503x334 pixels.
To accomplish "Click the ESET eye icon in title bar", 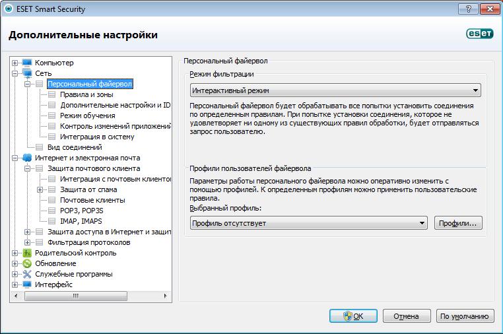I will click(9, 9).
